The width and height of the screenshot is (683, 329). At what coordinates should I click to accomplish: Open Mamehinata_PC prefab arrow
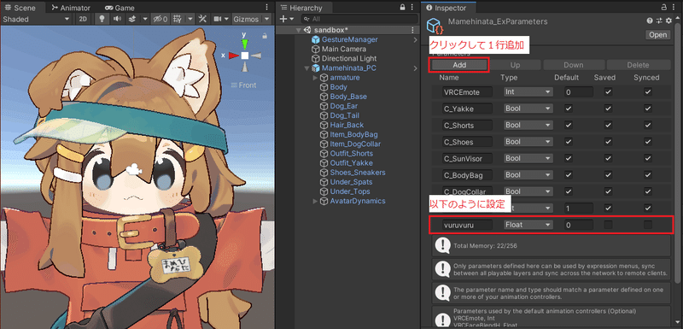point(416,68)
